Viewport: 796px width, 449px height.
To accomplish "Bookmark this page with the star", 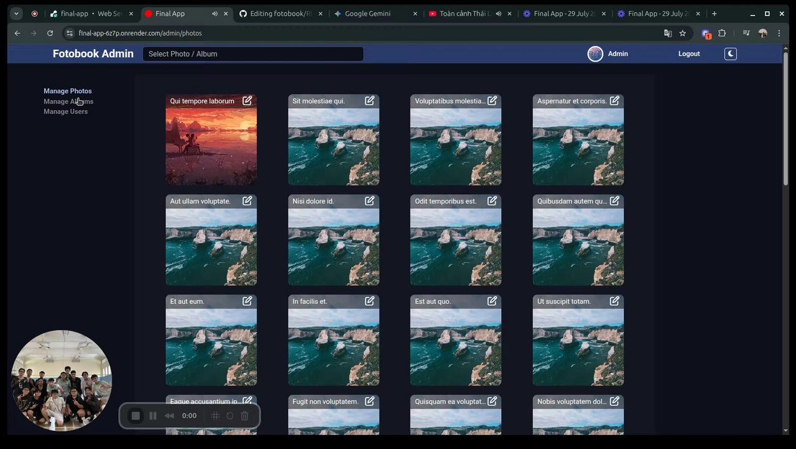I will coord(683,33).
